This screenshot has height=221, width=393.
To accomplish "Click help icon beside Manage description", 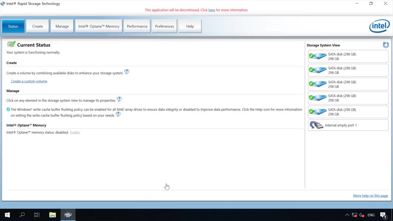I will 119,99.
